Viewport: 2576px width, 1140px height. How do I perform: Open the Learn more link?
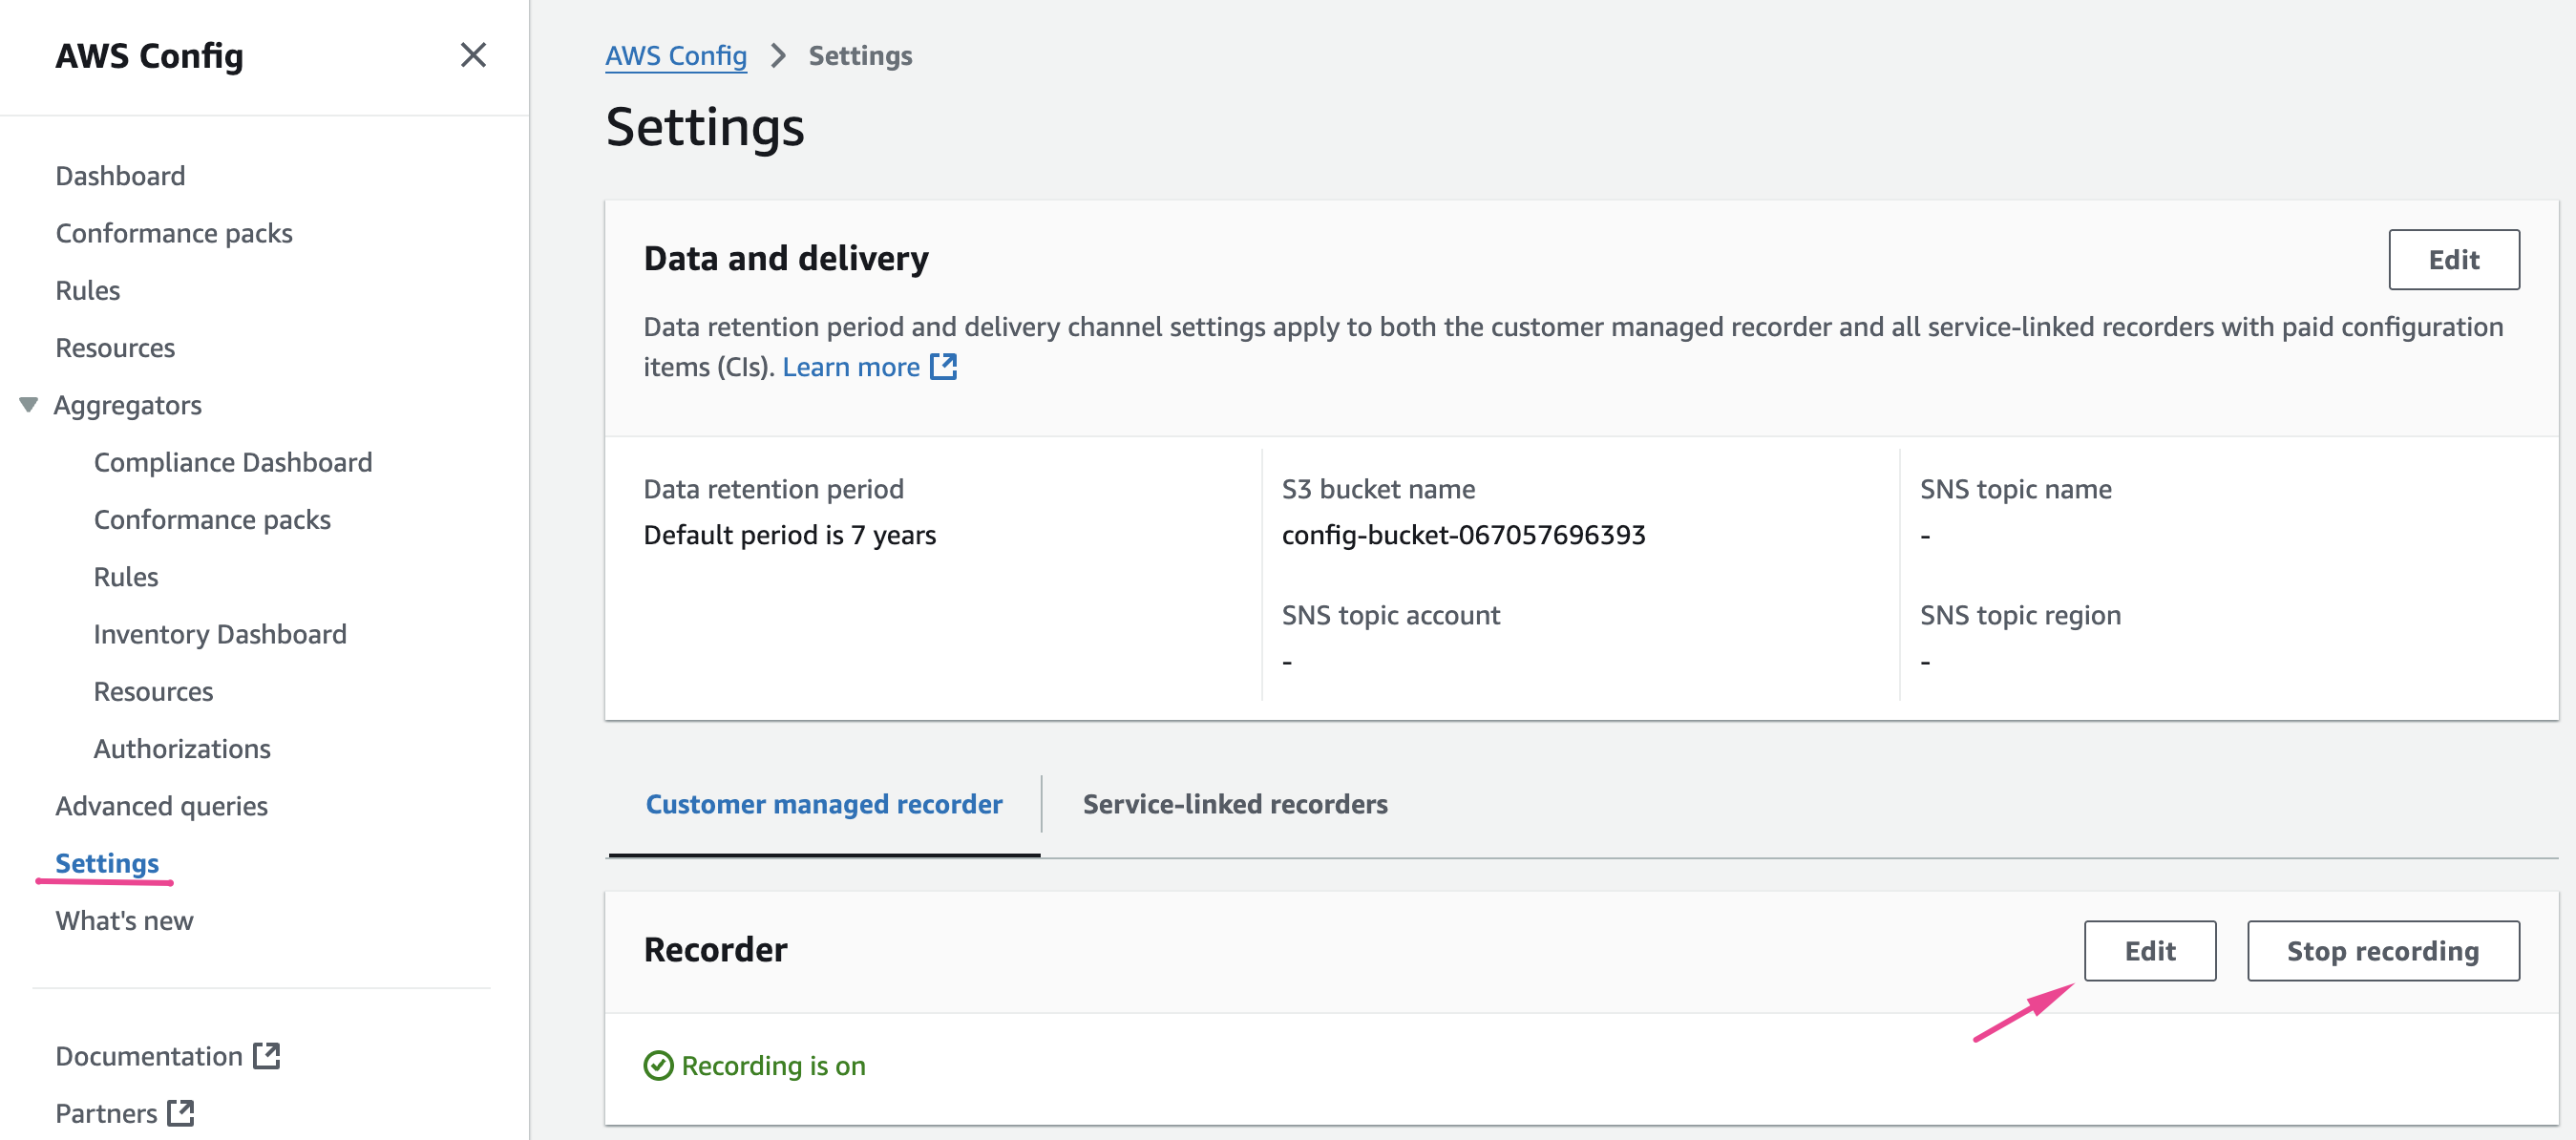(x=850, y=367)
